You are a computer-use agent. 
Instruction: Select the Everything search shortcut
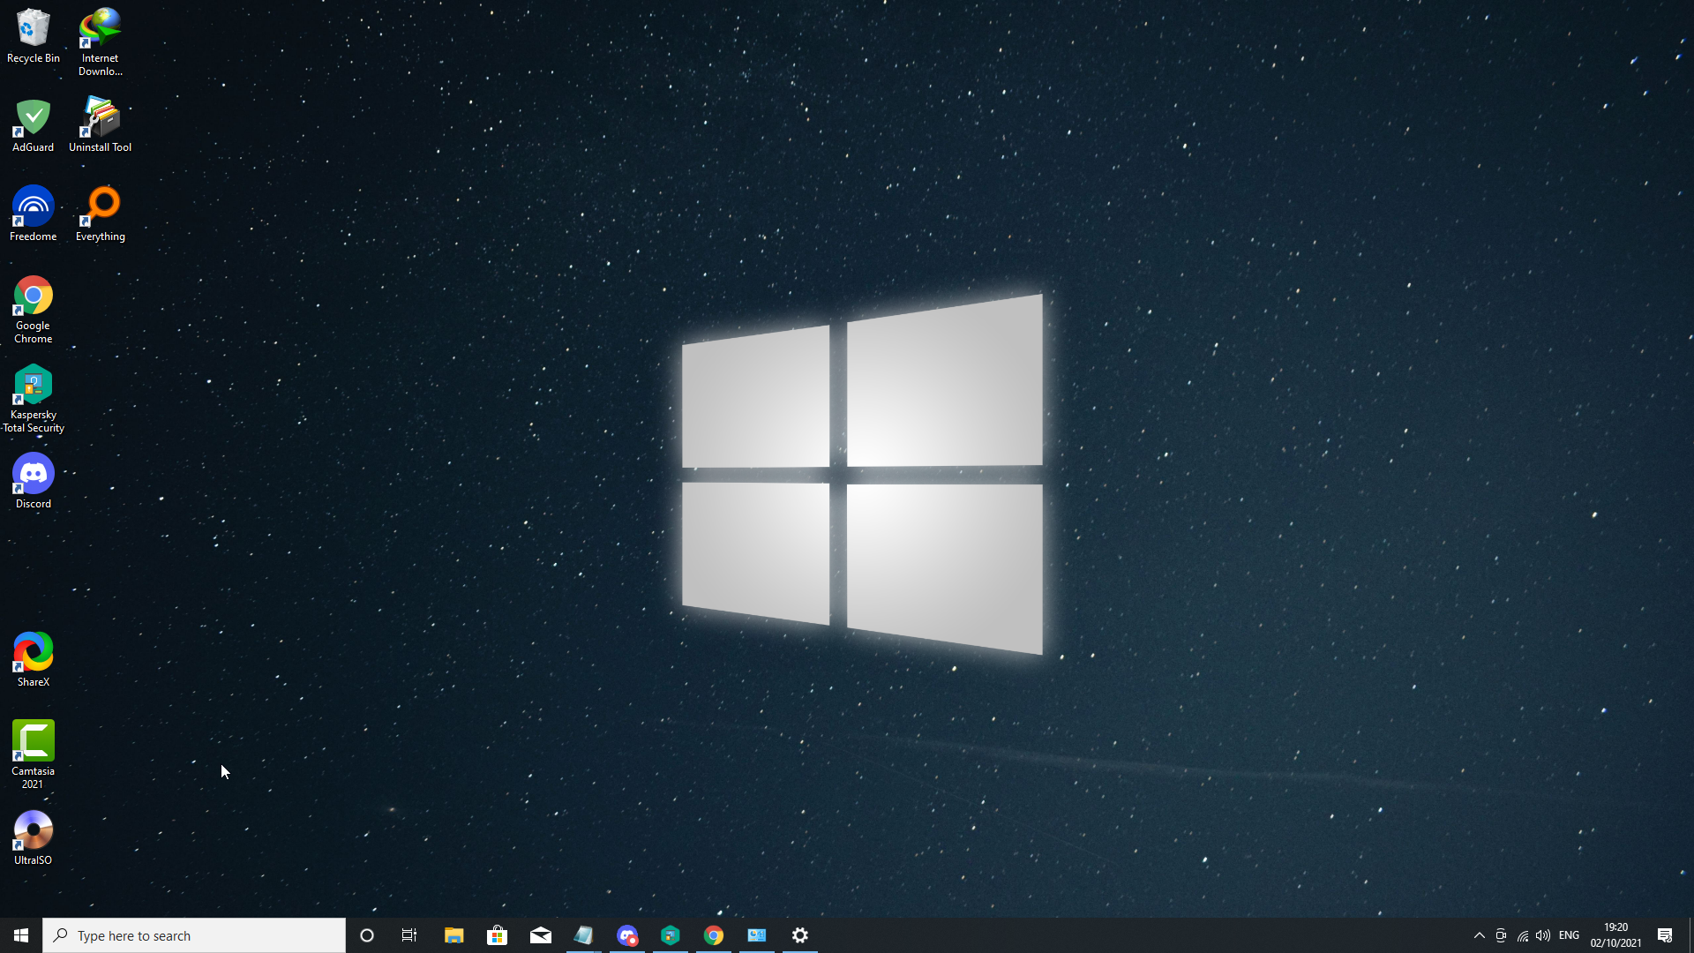[x=100, y=214]
